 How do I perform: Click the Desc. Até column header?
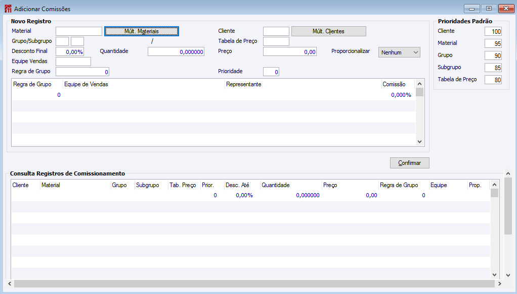pyautogui.click(x=242, y=185)
